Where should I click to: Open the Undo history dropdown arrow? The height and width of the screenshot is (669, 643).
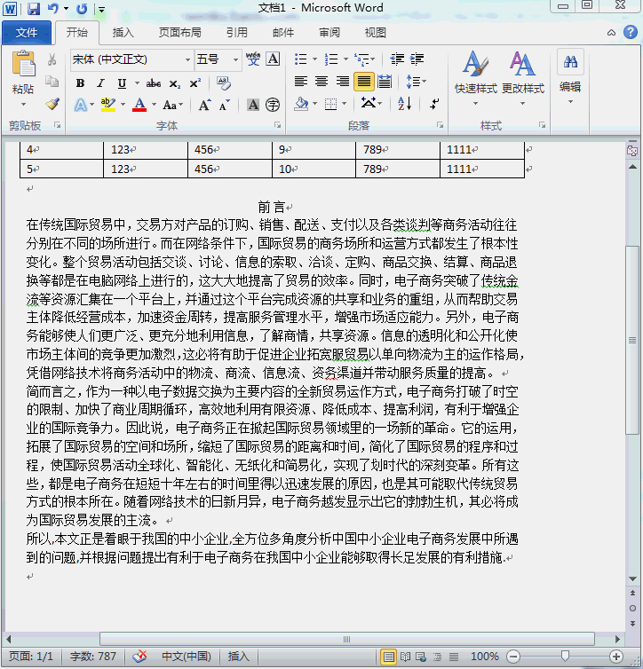[67, 9]
